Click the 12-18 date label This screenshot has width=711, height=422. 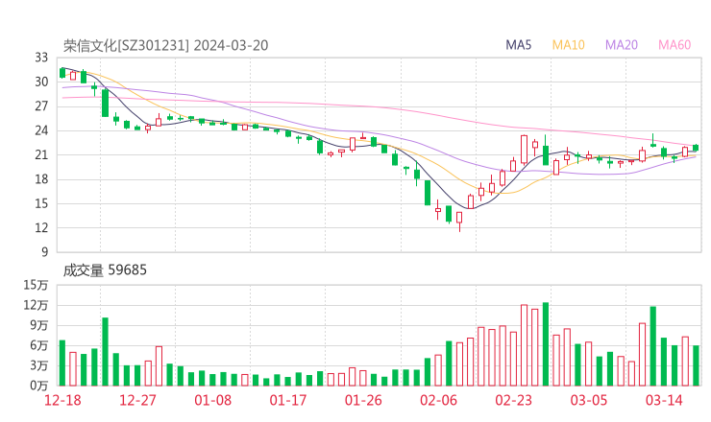click(62, 400)
